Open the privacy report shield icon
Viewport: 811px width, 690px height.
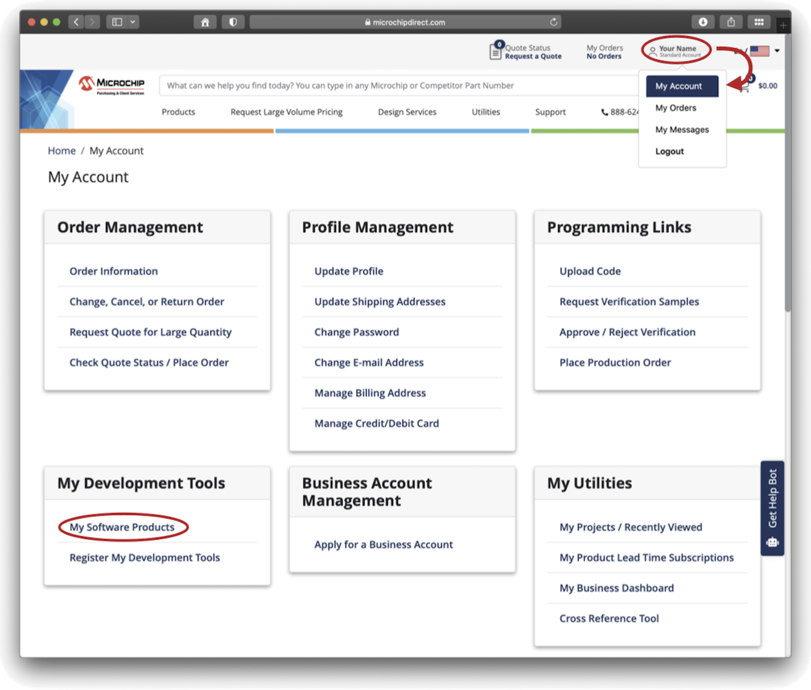point(233,22)
